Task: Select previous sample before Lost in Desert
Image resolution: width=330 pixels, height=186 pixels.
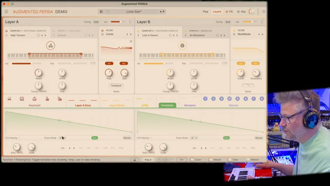Action: [x=174, y=36]
